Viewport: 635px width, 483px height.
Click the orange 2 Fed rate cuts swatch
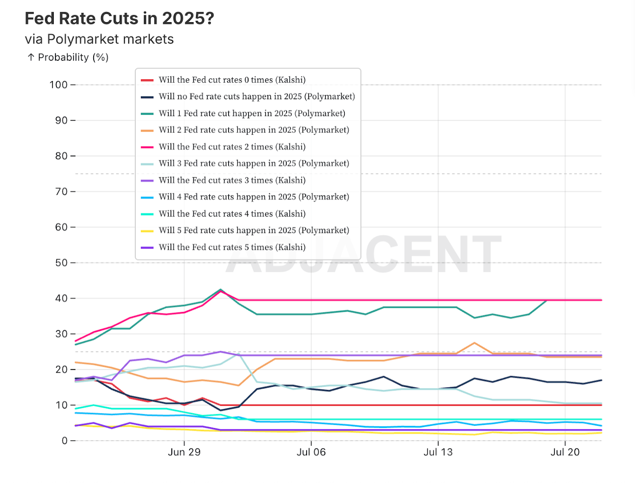coord(147,131)
